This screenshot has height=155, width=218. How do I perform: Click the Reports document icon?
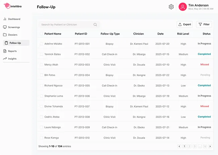5,51
